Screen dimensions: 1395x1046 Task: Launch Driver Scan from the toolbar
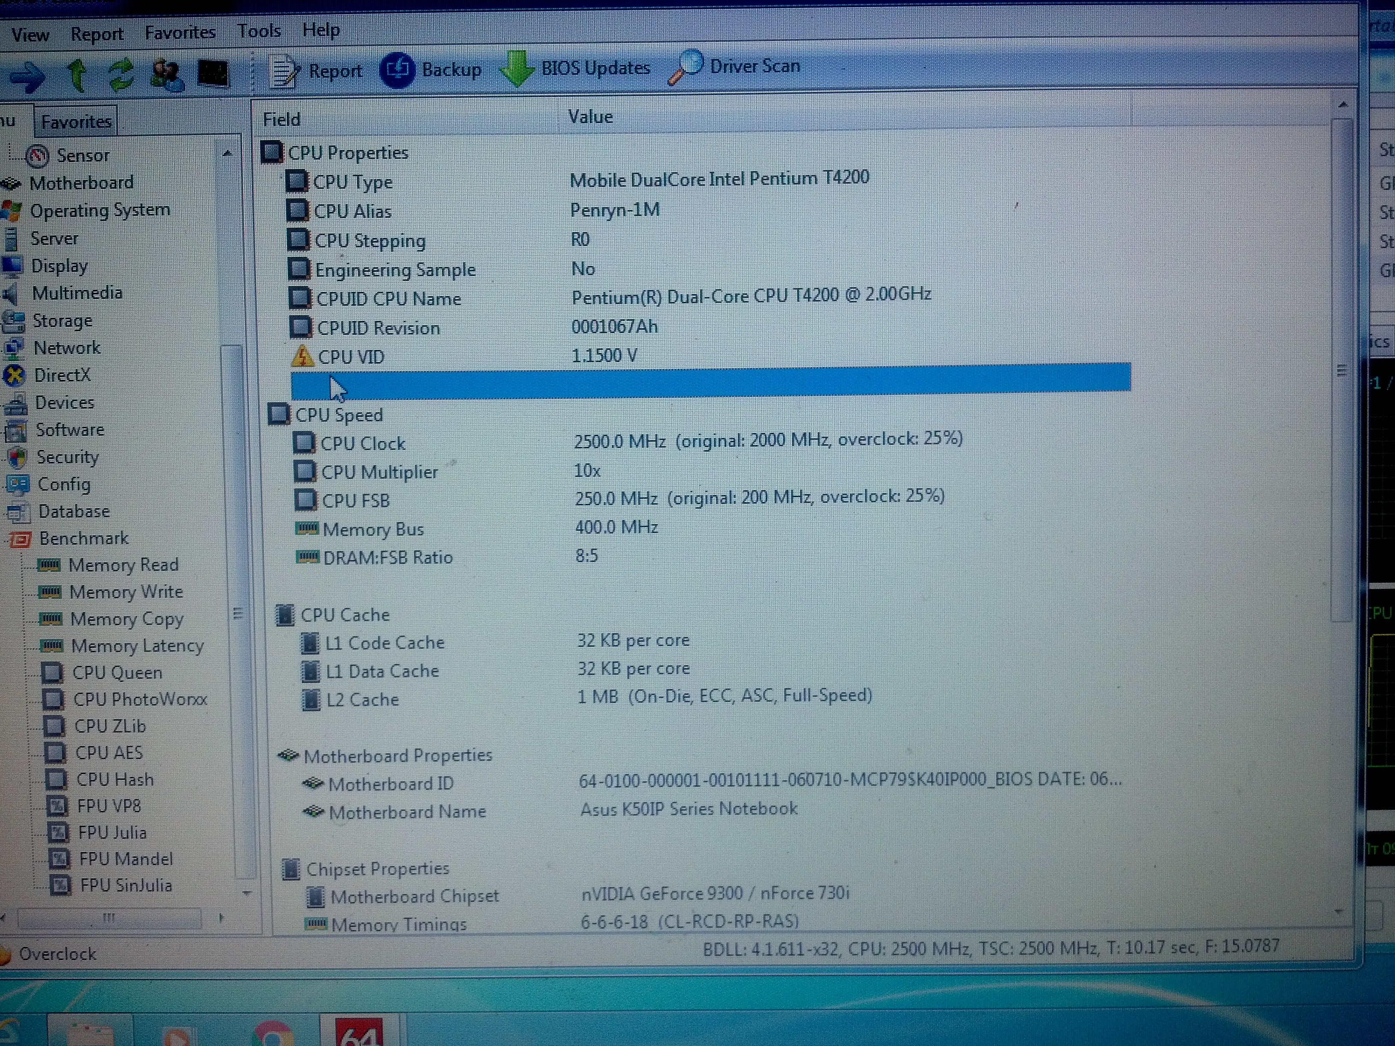(x=734, y=66)
